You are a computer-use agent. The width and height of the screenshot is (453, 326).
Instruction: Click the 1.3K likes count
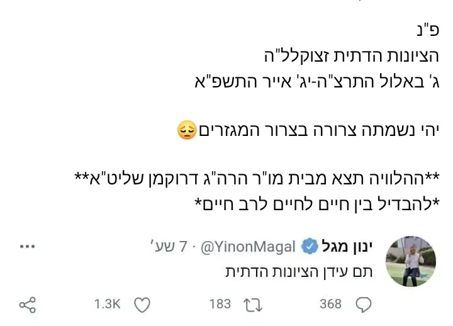(x=107, y=305)
